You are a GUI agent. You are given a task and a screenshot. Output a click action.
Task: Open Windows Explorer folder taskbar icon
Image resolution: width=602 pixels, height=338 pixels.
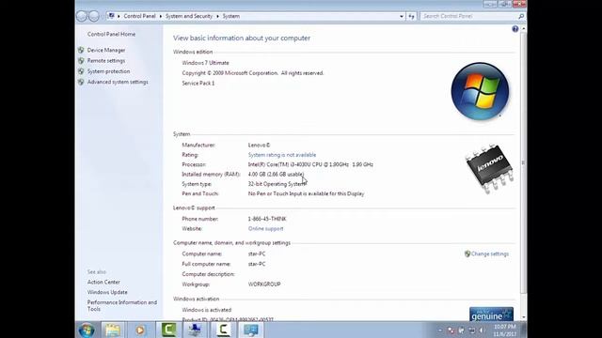click(x=113, y=330)
